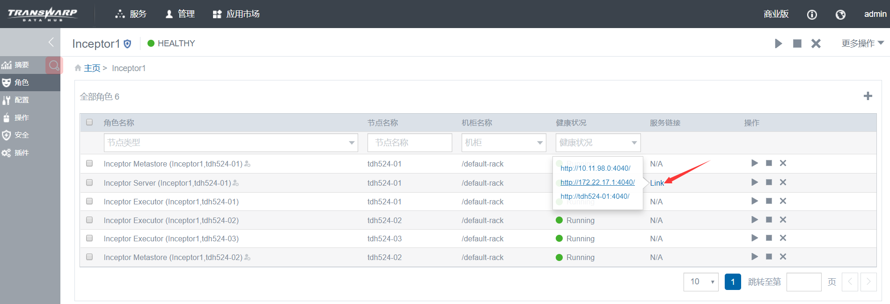This screenshot has width=890, height=304.
Task: Open the 管理 menu
Action: click(180, 14)
